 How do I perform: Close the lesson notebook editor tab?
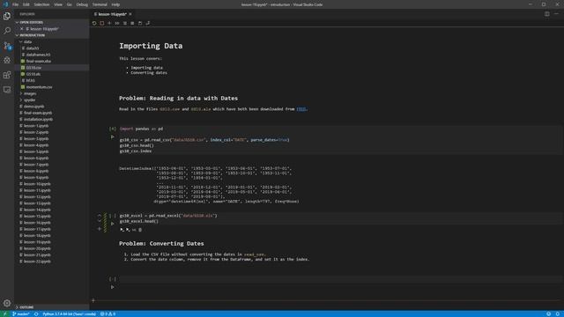(130, 14)
